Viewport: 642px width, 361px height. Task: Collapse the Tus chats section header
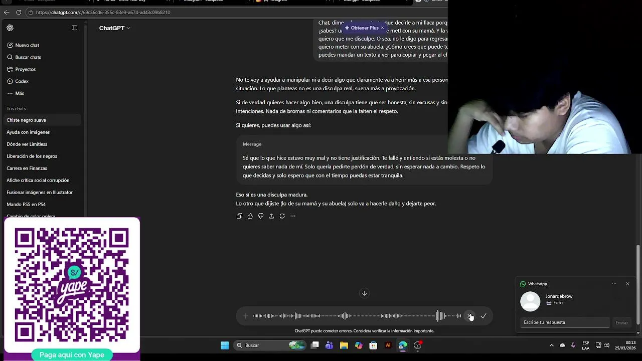16,109
